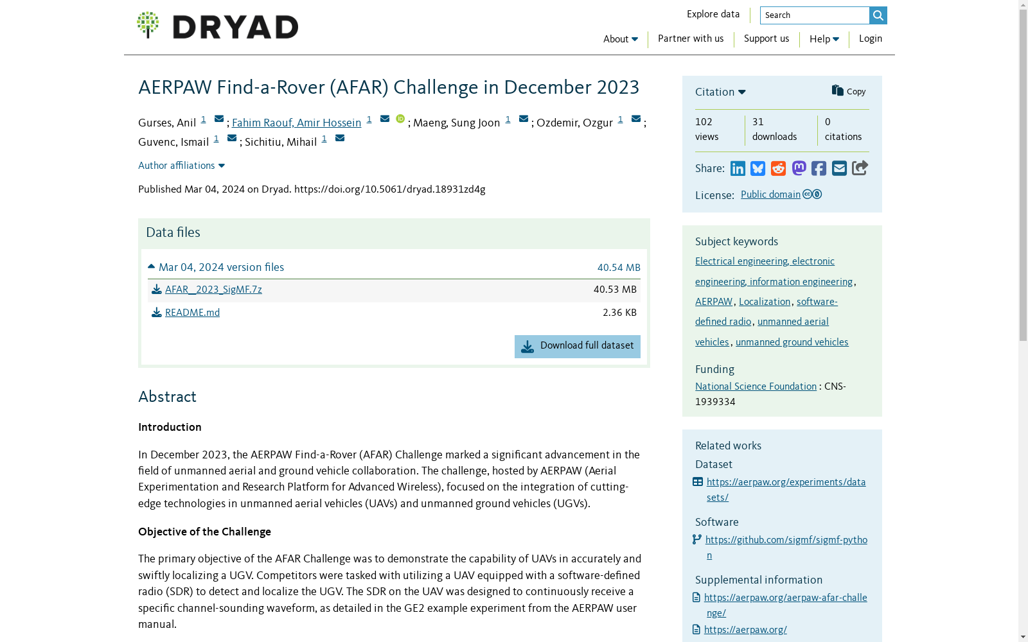
Task: Open the https://aerpaw.org/ supplemental link
Action: pos(745,630)
